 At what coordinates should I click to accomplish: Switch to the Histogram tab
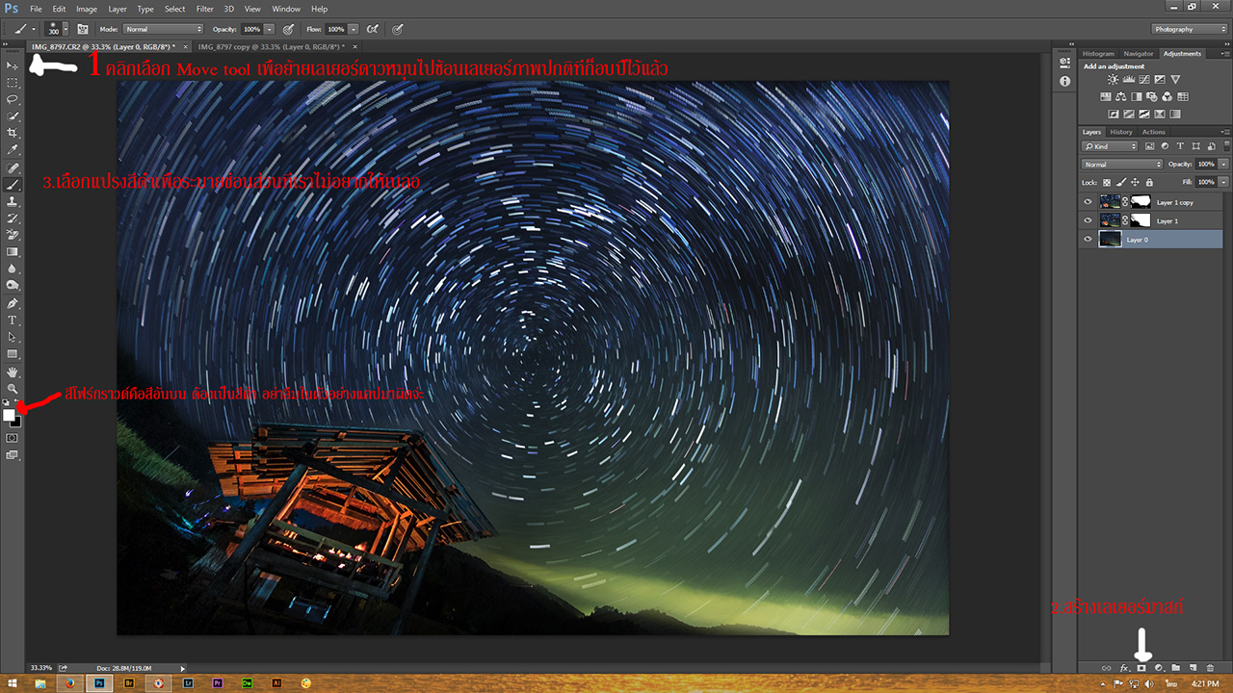point(1098,54)
